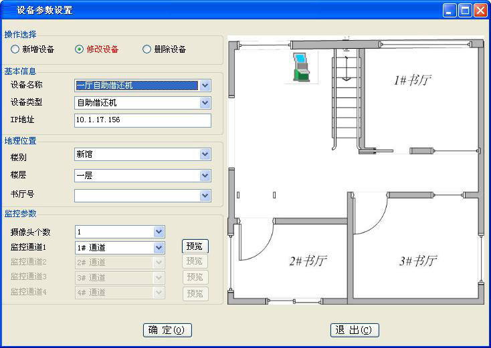Expand the 楼层 dropdown
This screenshot has width=491, height=348.
205,176
